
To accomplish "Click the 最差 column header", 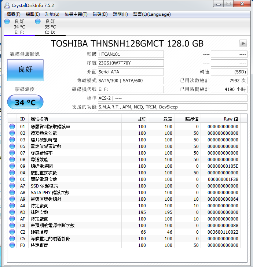I will pyautogui.click(x=161, y=119).
